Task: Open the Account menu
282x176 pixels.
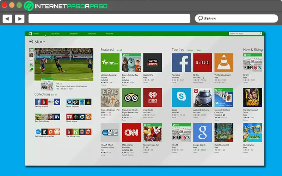Action: coord(109,33)
